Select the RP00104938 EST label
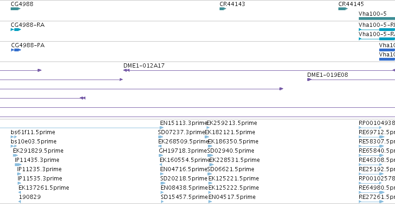 coord(376,123)
